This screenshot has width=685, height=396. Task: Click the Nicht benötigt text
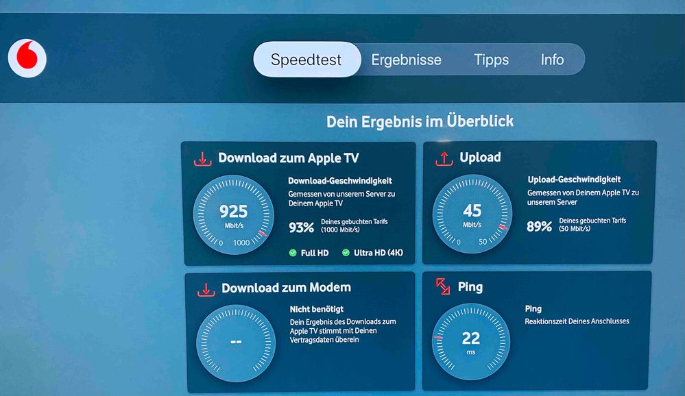click(x=317, y=309)
